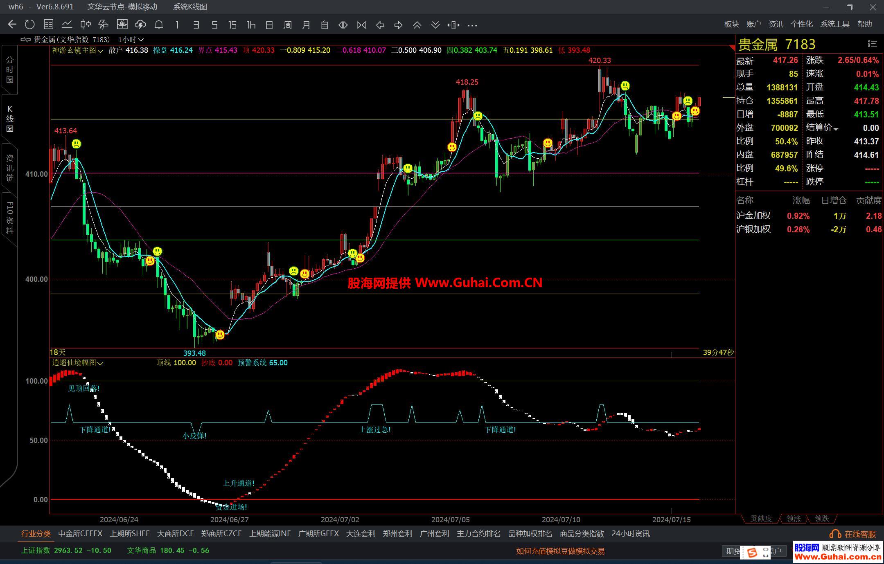Open the quote list icon
Image resolution: width=884 pixels, height=564 pixels.
pyautogui.click(x=48, y=25)
